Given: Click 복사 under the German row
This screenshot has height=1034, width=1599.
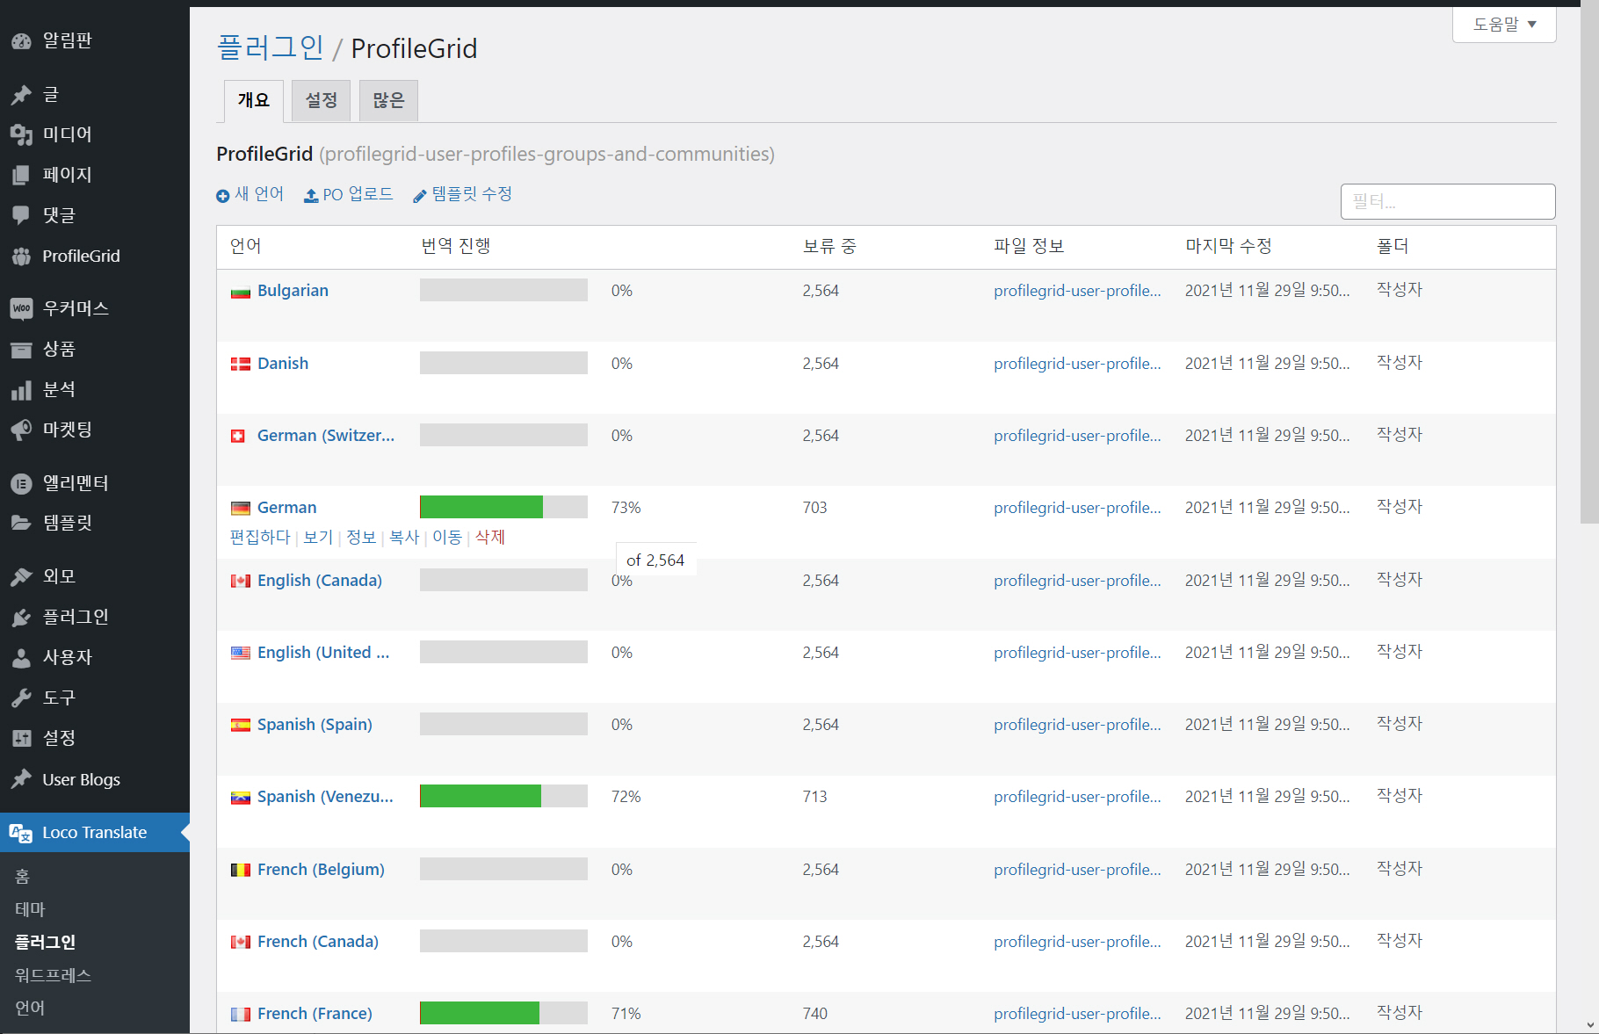Looking at the screenshot, I should [x=404, y=537].
